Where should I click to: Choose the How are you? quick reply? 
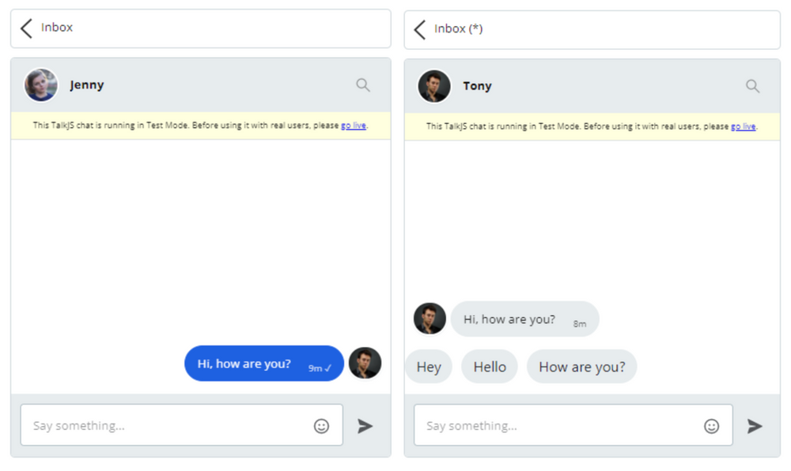pos(581,366)
